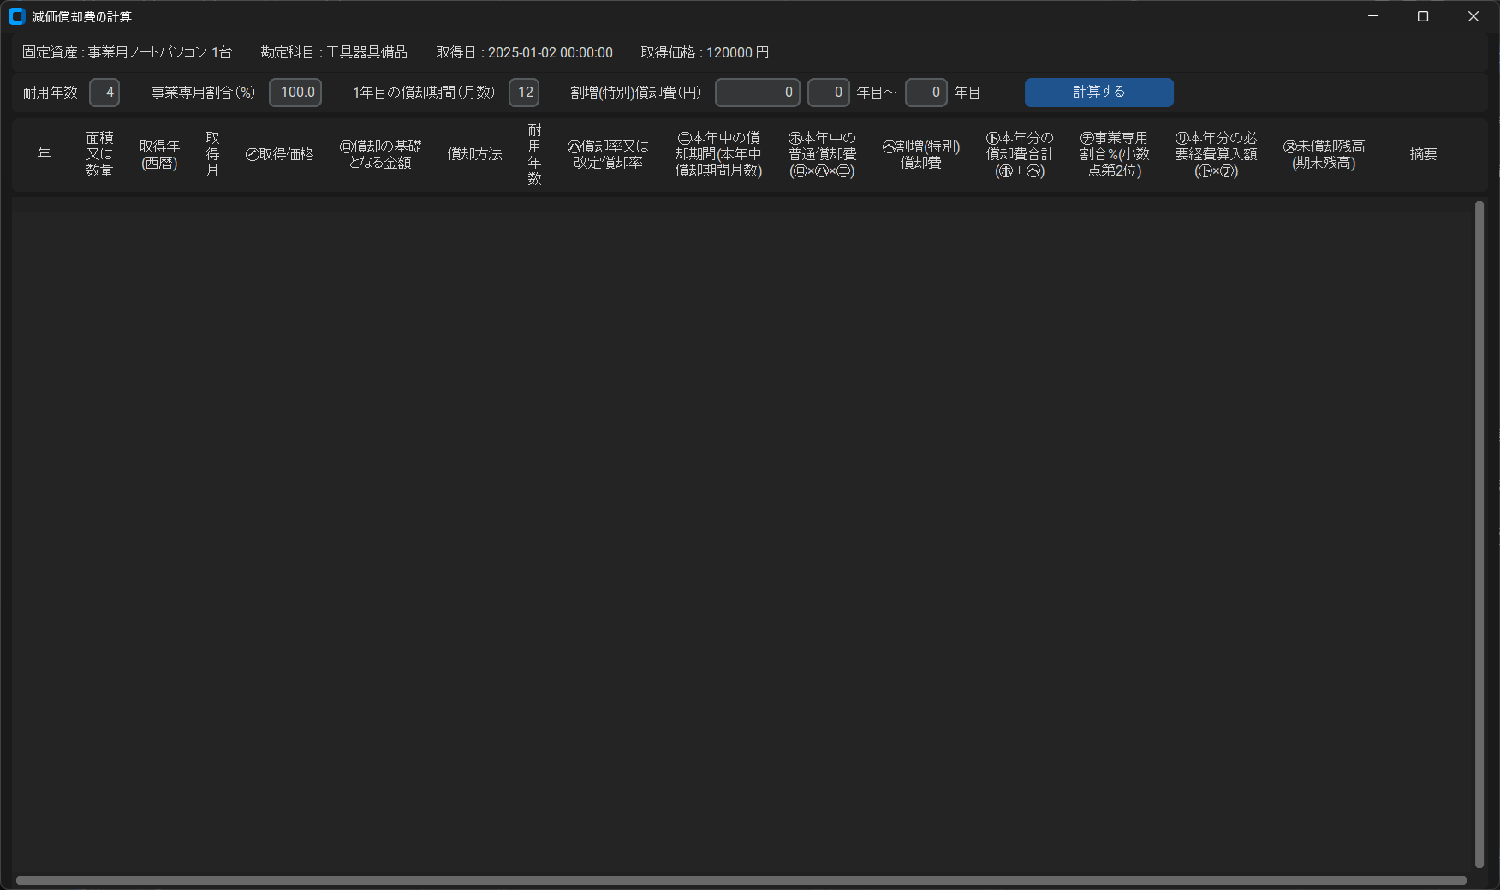
Task: Click the special depreciation end year field
Action: (926, 93)
